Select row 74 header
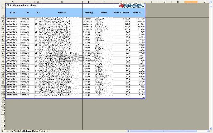The image size is (213, 133). click(3, 19)
